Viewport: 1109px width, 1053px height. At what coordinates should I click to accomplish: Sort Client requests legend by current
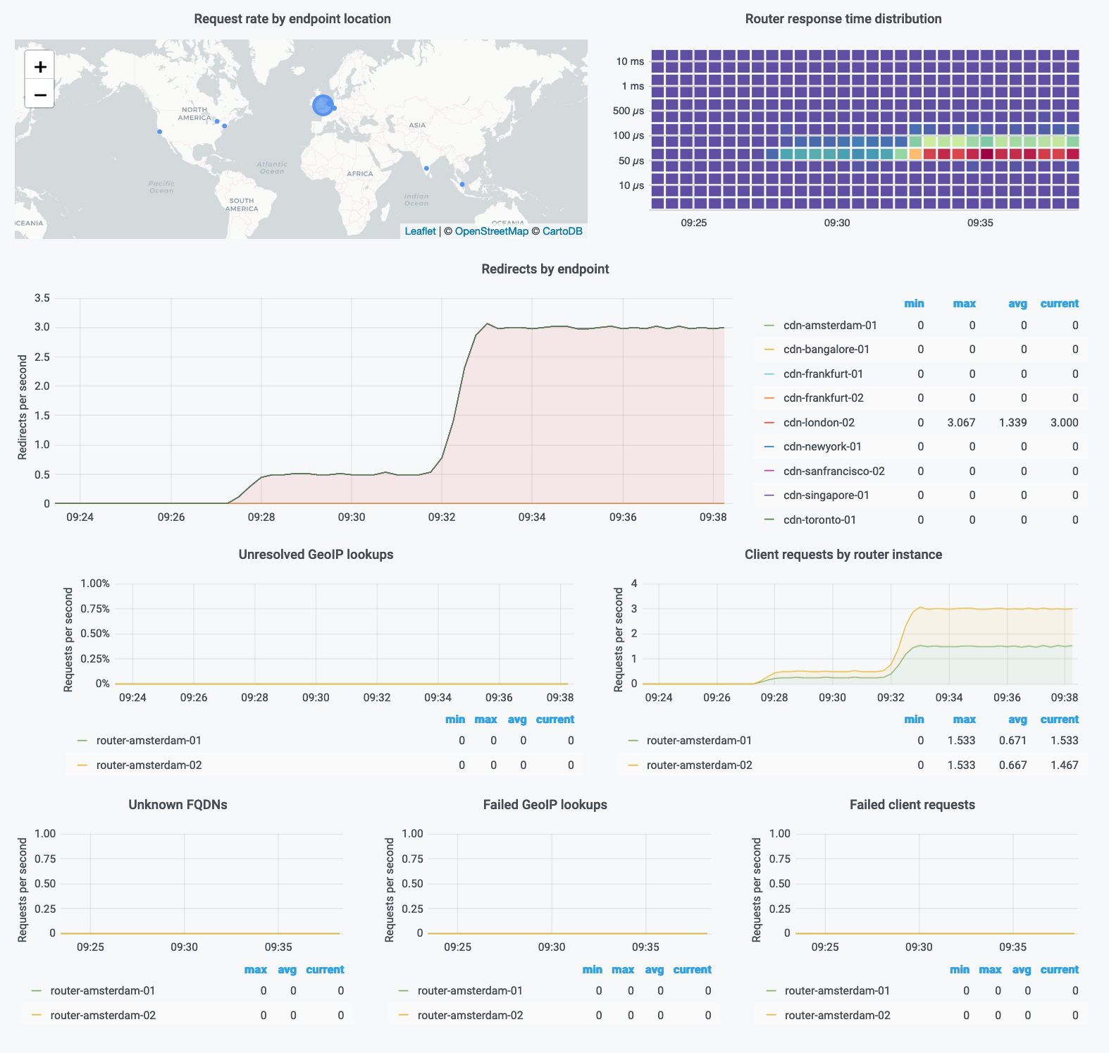1059,720
